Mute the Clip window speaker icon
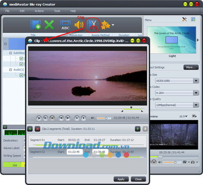203x185 pixels. point(92,118)
